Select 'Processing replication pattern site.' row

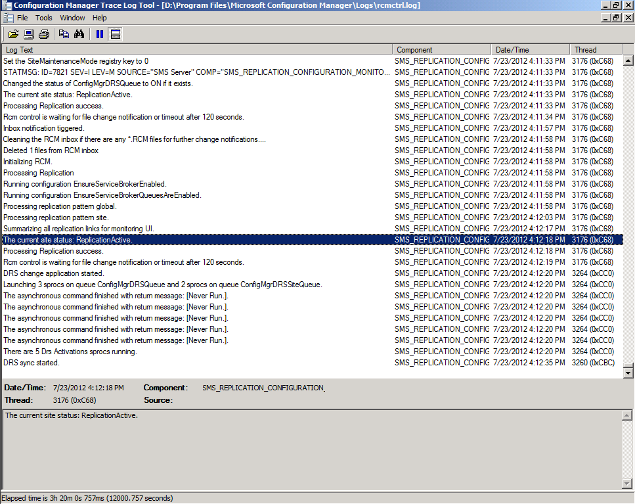313,218
